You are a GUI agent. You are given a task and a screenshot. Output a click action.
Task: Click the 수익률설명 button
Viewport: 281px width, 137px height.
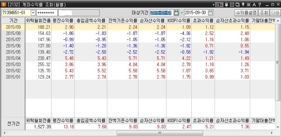246,12
